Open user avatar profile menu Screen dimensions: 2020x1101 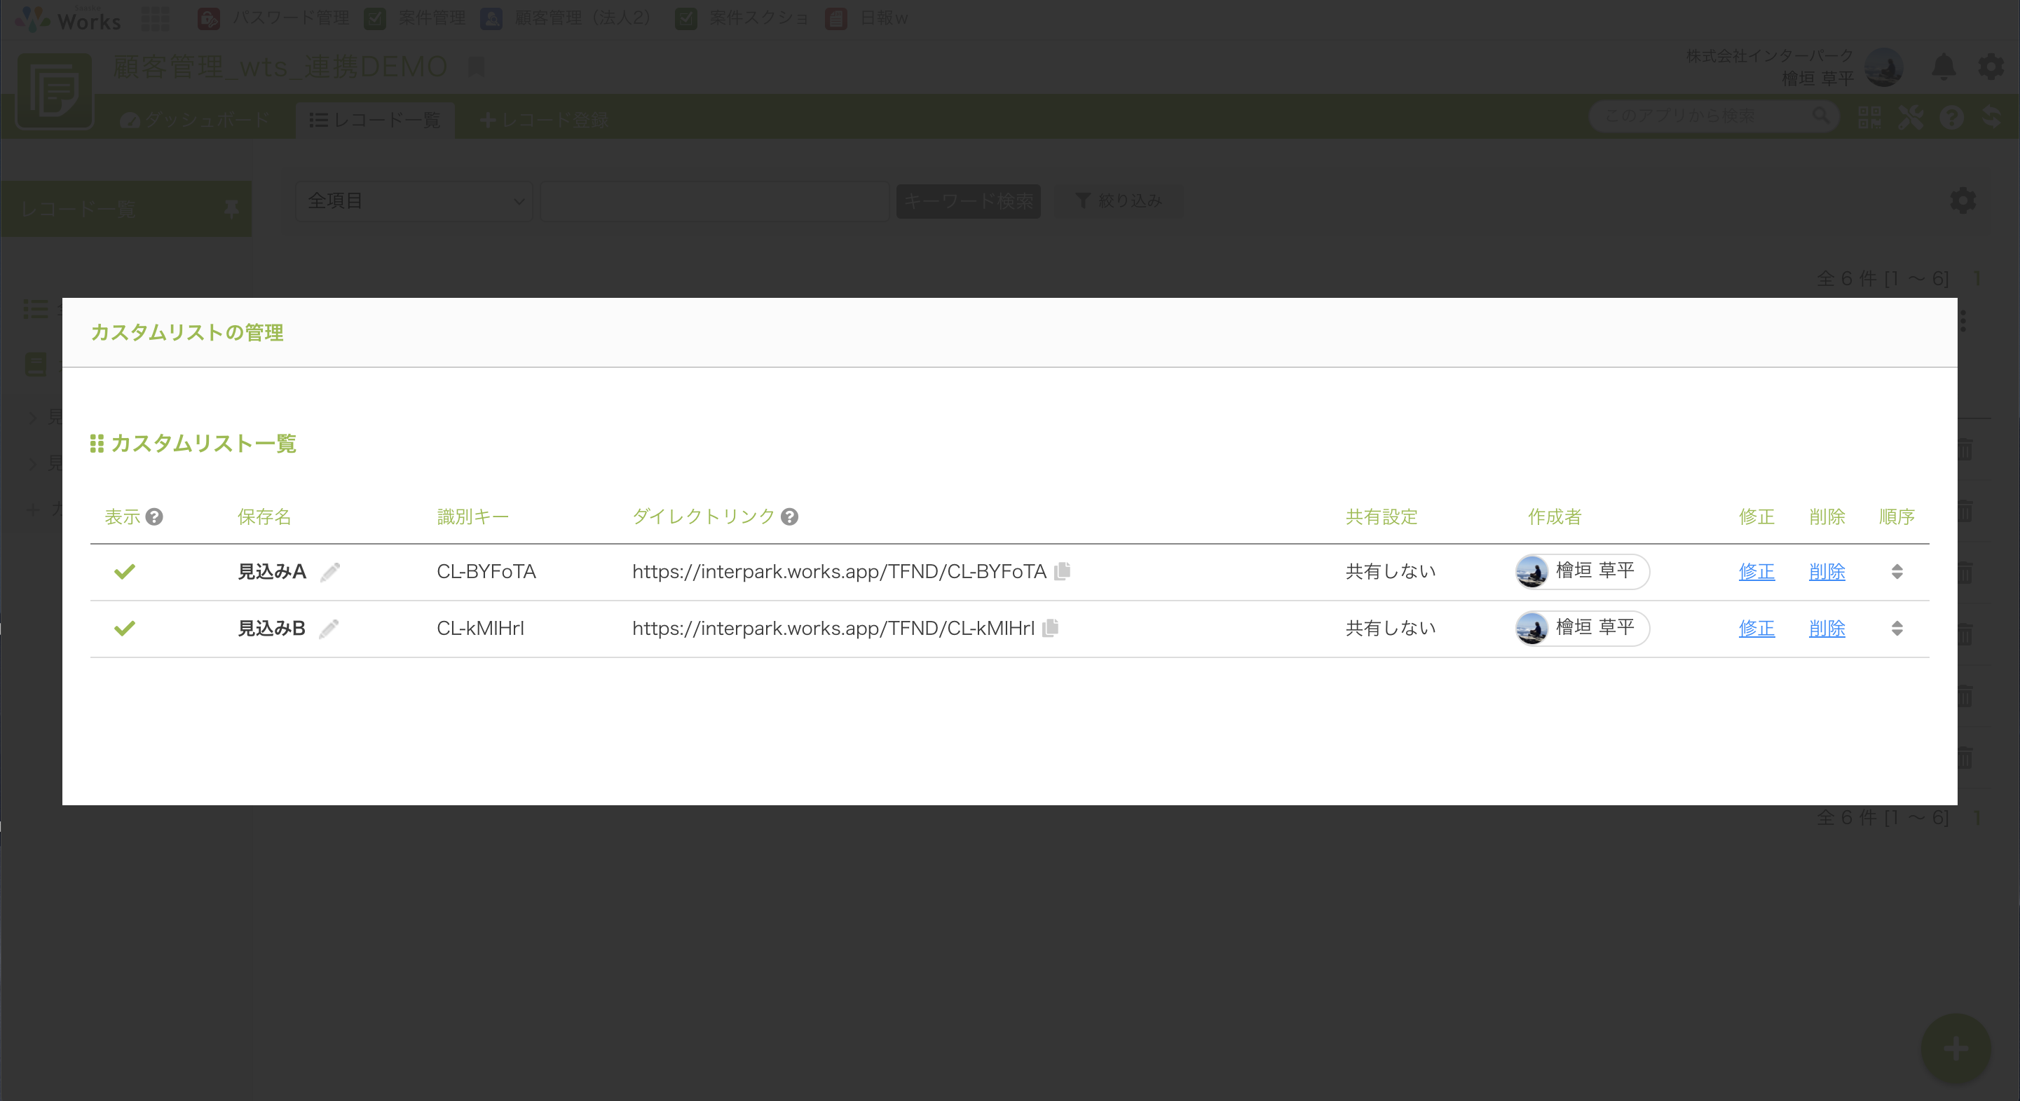(x=1883, y=67)
